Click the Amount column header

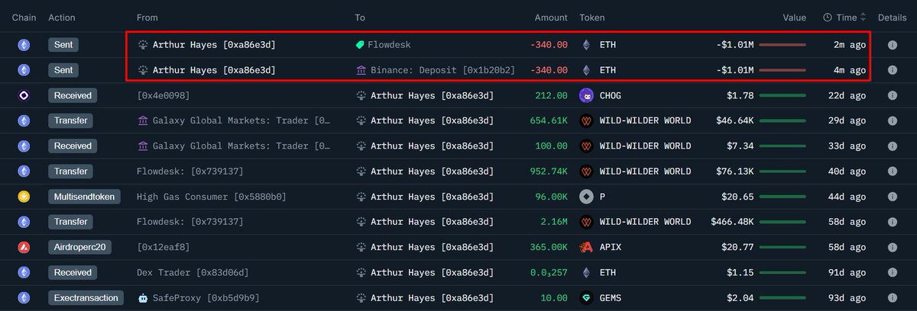(550, 17)
